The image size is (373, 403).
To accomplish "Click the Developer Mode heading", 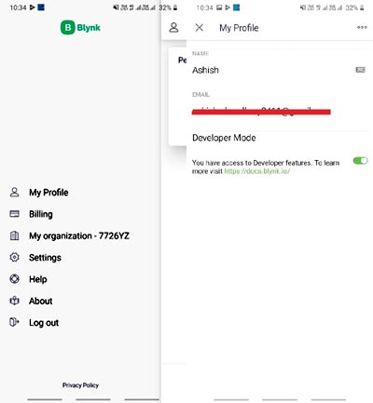I will pyautogui.click(x=224, y=138).
